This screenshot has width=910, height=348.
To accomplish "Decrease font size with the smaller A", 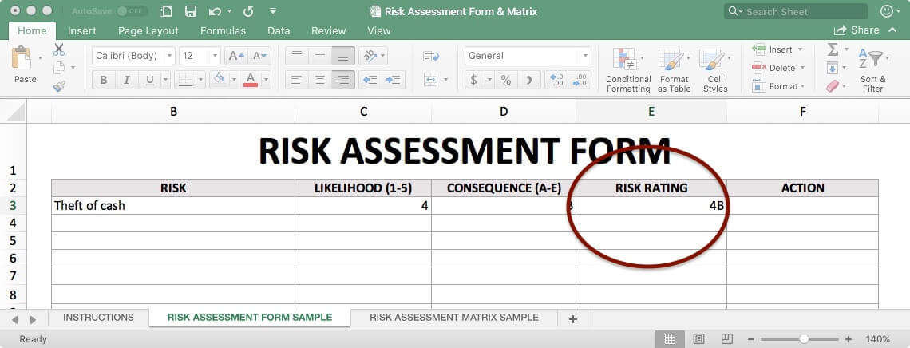I will (259, 56).
